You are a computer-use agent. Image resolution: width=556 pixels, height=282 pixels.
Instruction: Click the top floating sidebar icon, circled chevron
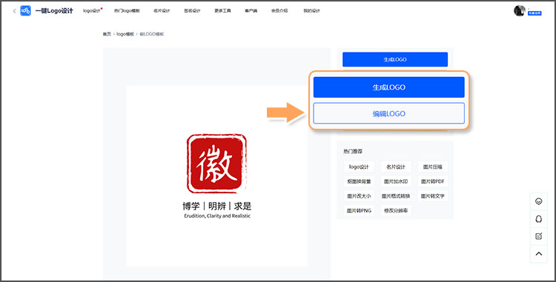tap(539, 201)
